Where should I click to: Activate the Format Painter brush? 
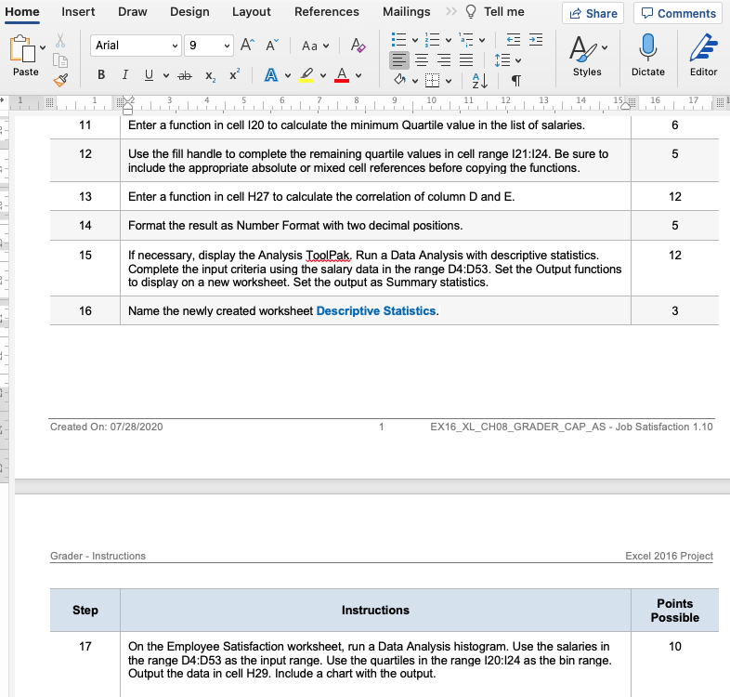pyautogui.click(x=60, y=80)
